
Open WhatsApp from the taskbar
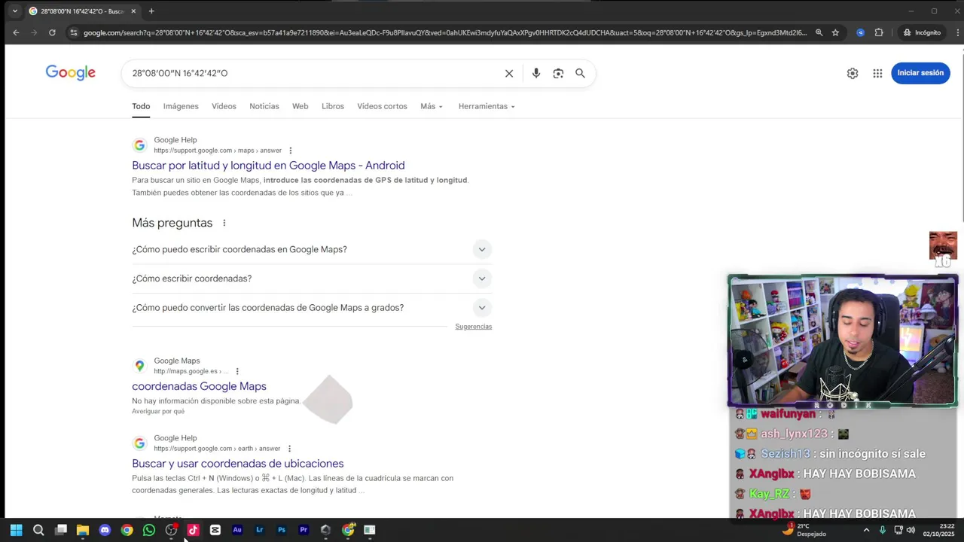tap(149, 530)
